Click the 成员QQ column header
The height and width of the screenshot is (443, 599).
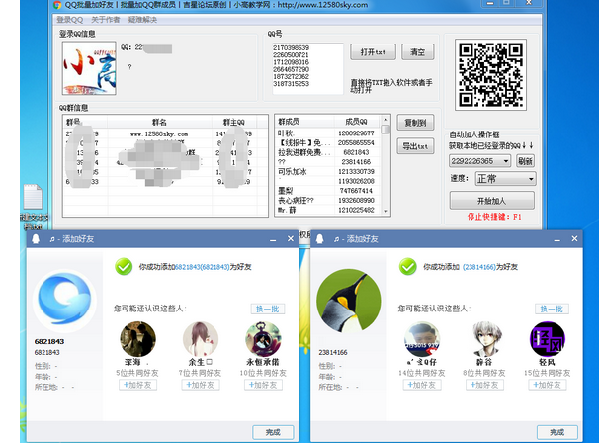[357, 122]
